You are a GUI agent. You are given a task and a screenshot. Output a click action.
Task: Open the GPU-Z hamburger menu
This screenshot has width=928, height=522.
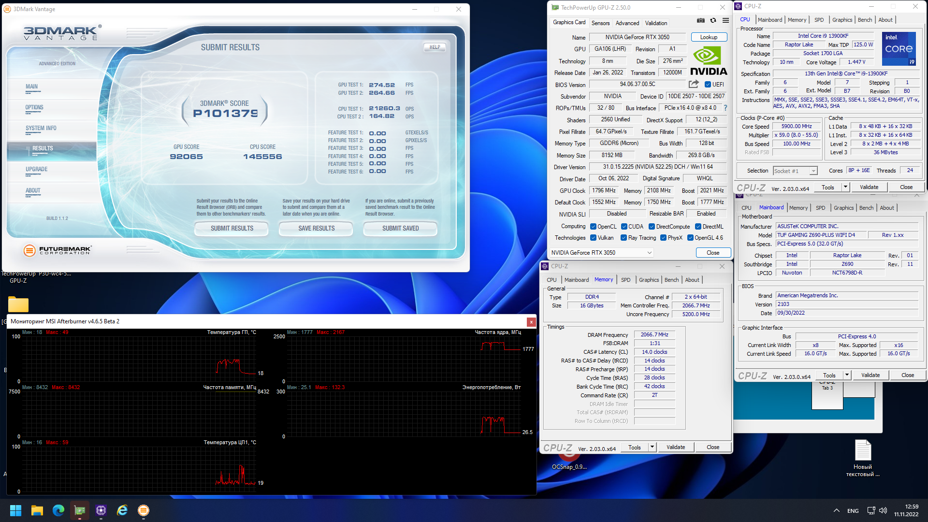725,20
